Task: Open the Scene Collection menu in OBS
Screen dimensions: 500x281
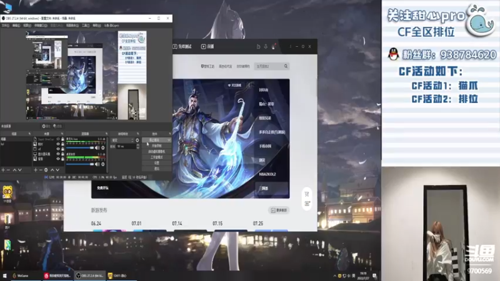Action: pos(72,26)
